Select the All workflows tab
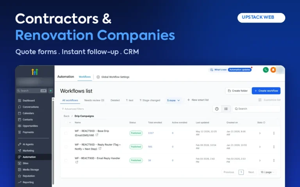The image size is (300, 187). click(x=70, y=101)
